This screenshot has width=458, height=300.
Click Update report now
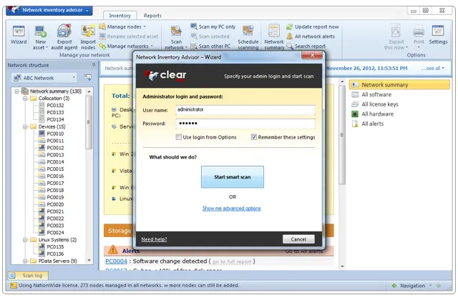pyautogui.click(x=313, y=27)
